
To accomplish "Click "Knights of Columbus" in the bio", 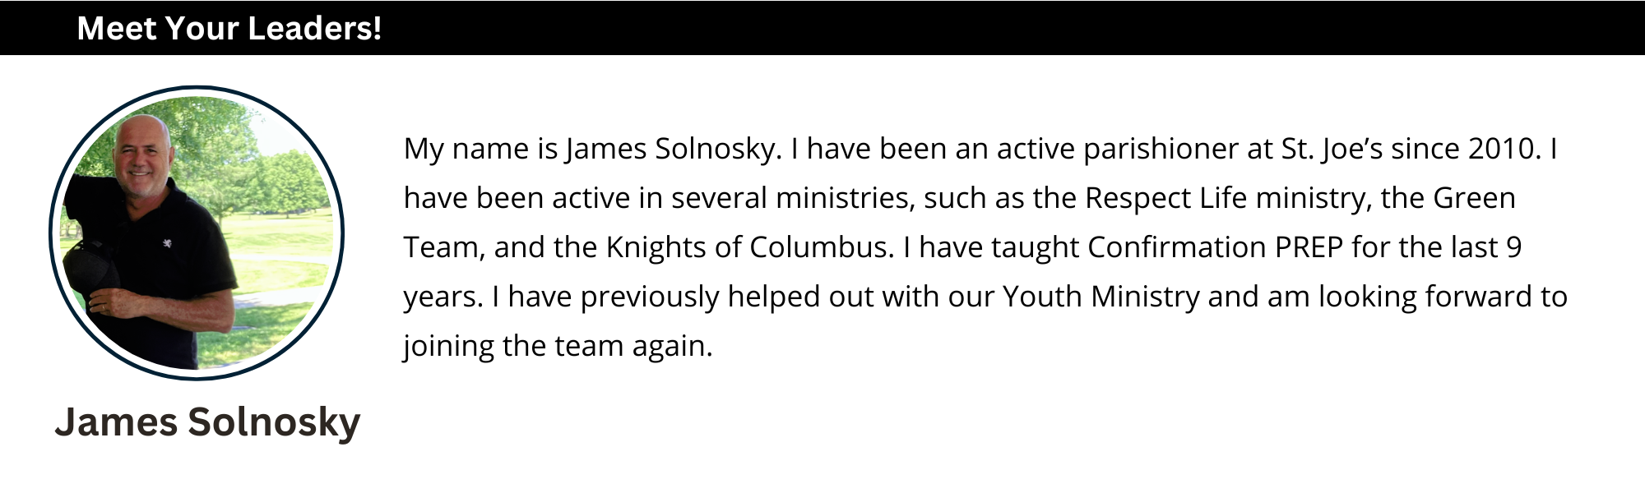I will (x=749, y=247).
